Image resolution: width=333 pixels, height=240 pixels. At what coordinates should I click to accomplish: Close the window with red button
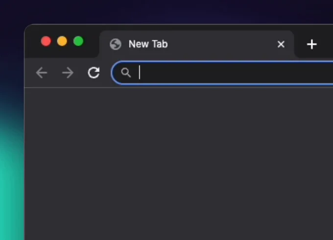point(46,41)
